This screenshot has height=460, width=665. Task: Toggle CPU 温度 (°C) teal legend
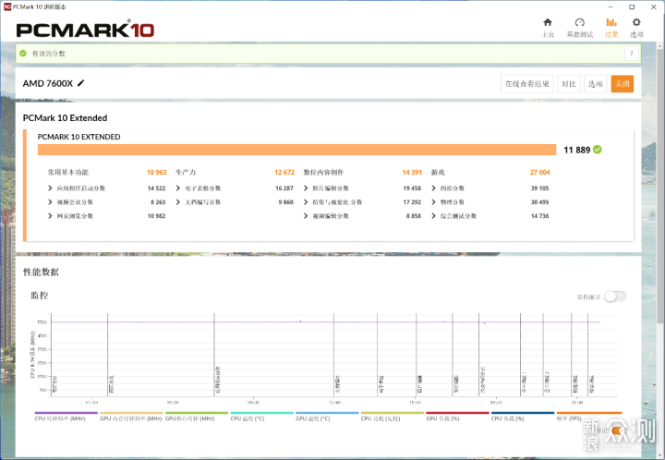click(x=261, y=416)
